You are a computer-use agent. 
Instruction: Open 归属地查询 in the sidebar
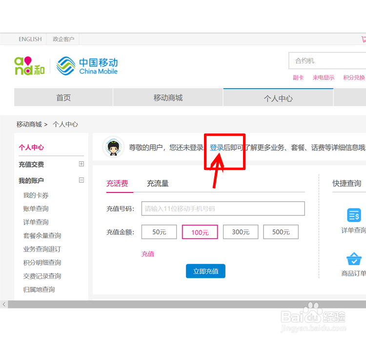tap(39, 290)
